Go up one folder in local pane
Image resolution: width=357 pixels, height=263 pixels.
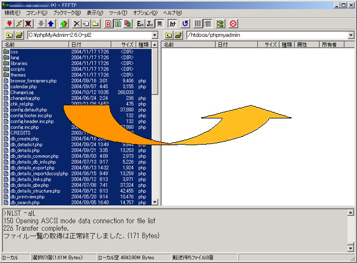click(x=10, y=35)
